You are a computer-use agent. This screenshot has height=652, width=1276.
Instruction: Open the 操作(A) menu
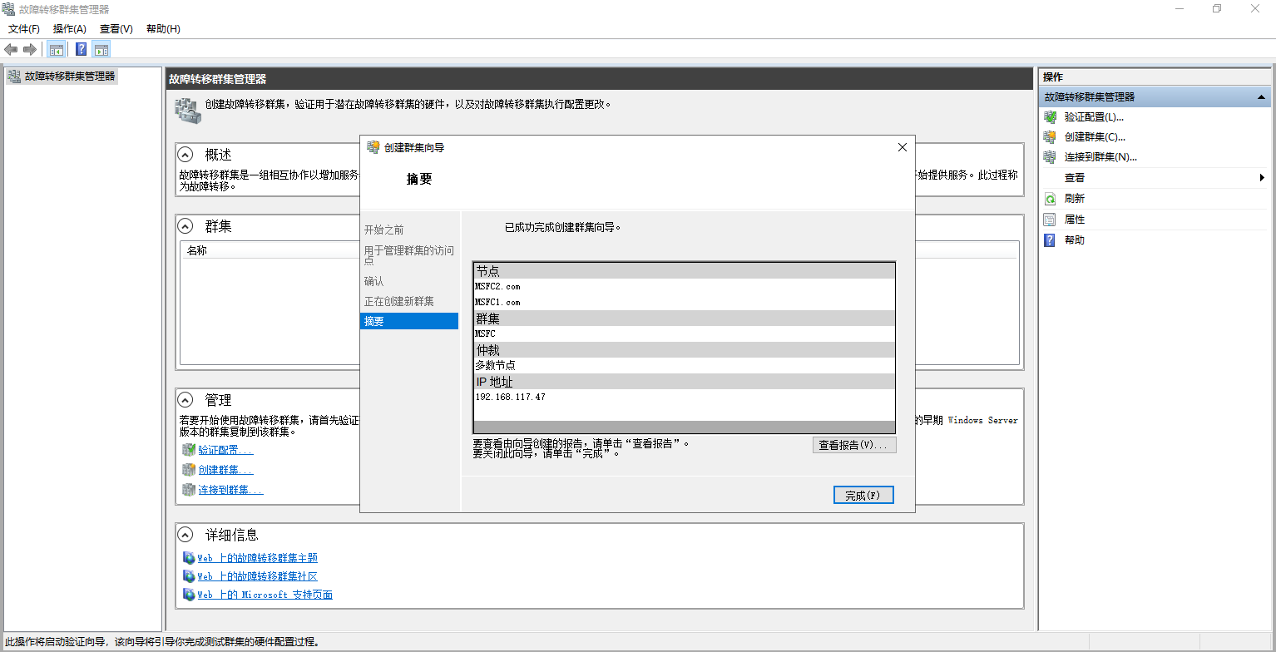pos(70,29)
